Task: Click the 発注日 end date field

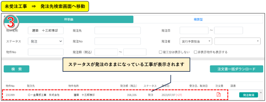Action: (x=229, y=31)
